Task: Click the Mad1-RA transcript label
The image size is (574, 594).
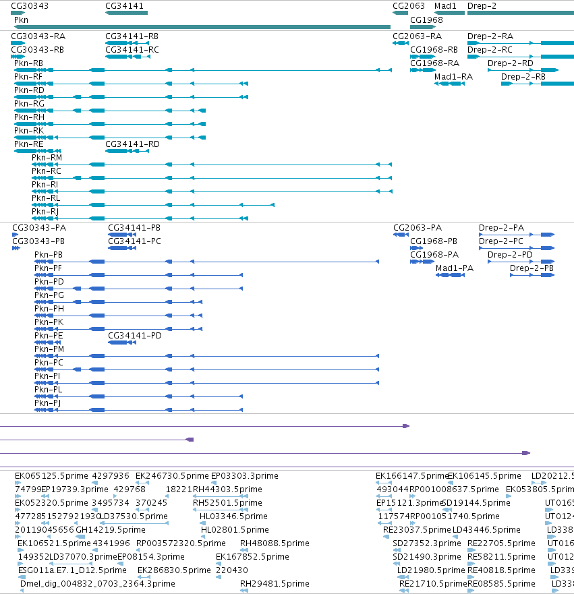Action: 453,76
